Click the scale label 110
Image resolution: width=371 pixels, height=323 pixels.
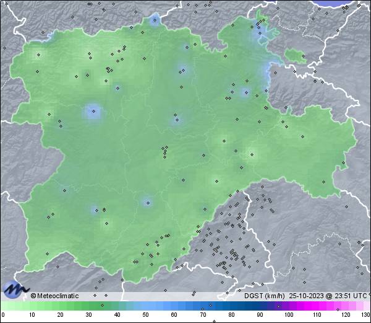pos(317,315)
